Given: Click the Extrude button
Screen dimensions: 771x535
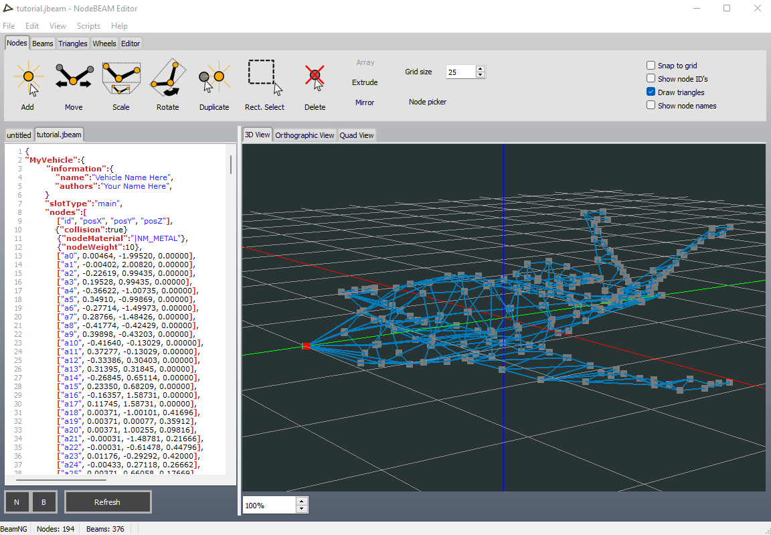Looking at the screenshot, I should point(365,82).
